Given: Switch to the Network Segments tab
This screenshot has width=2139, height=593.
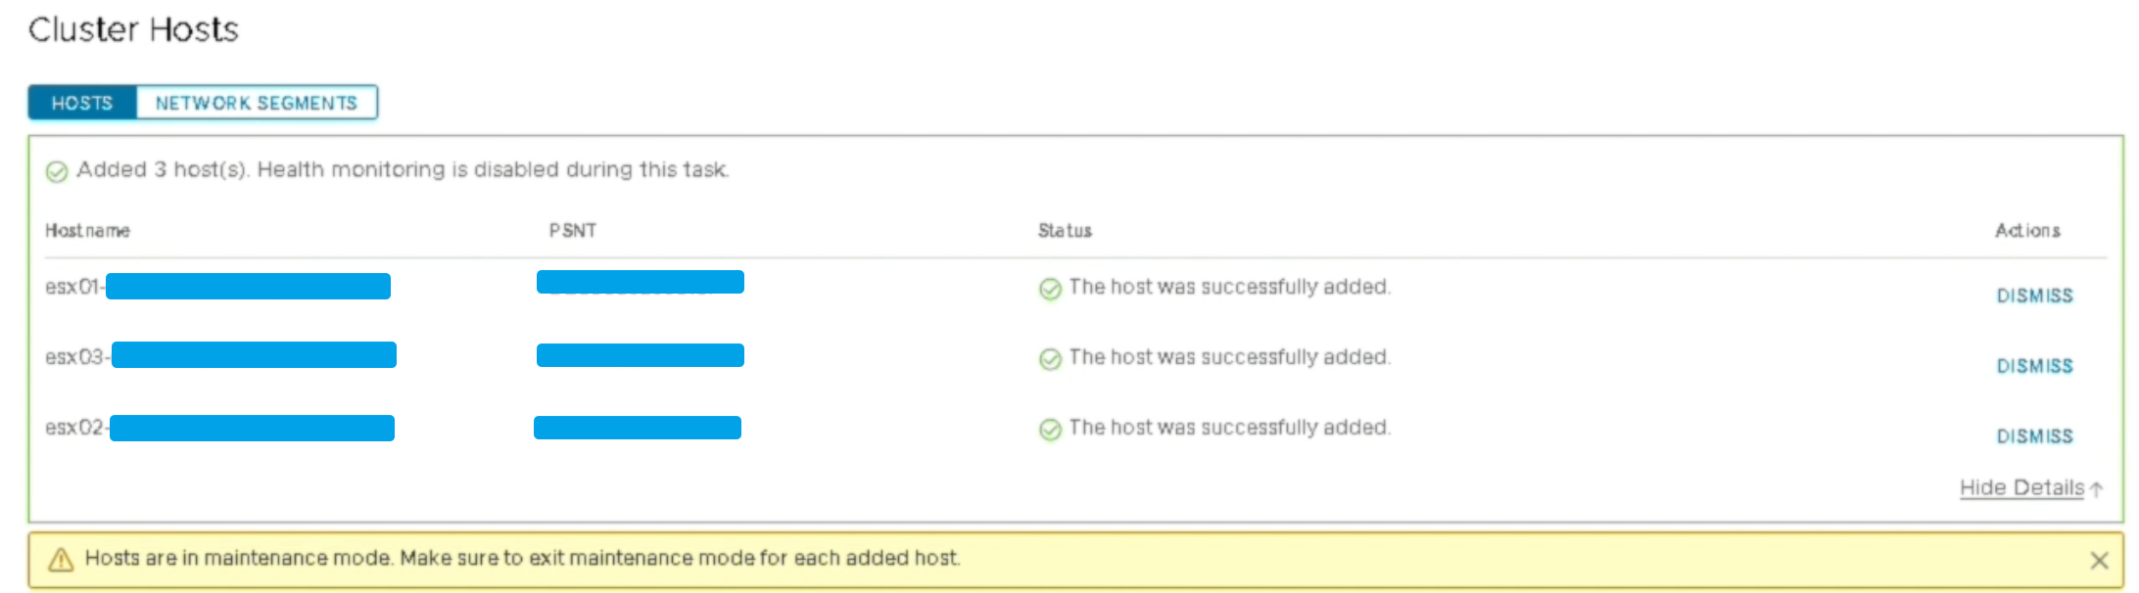Looking at the screenshot, I should (257, 103).
